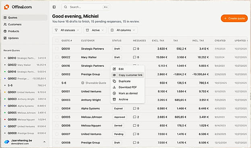Image resolution: width=251 pixels, height=148 pixels.
Task: Expand the All columns dropdown
Action: (123, 30)
